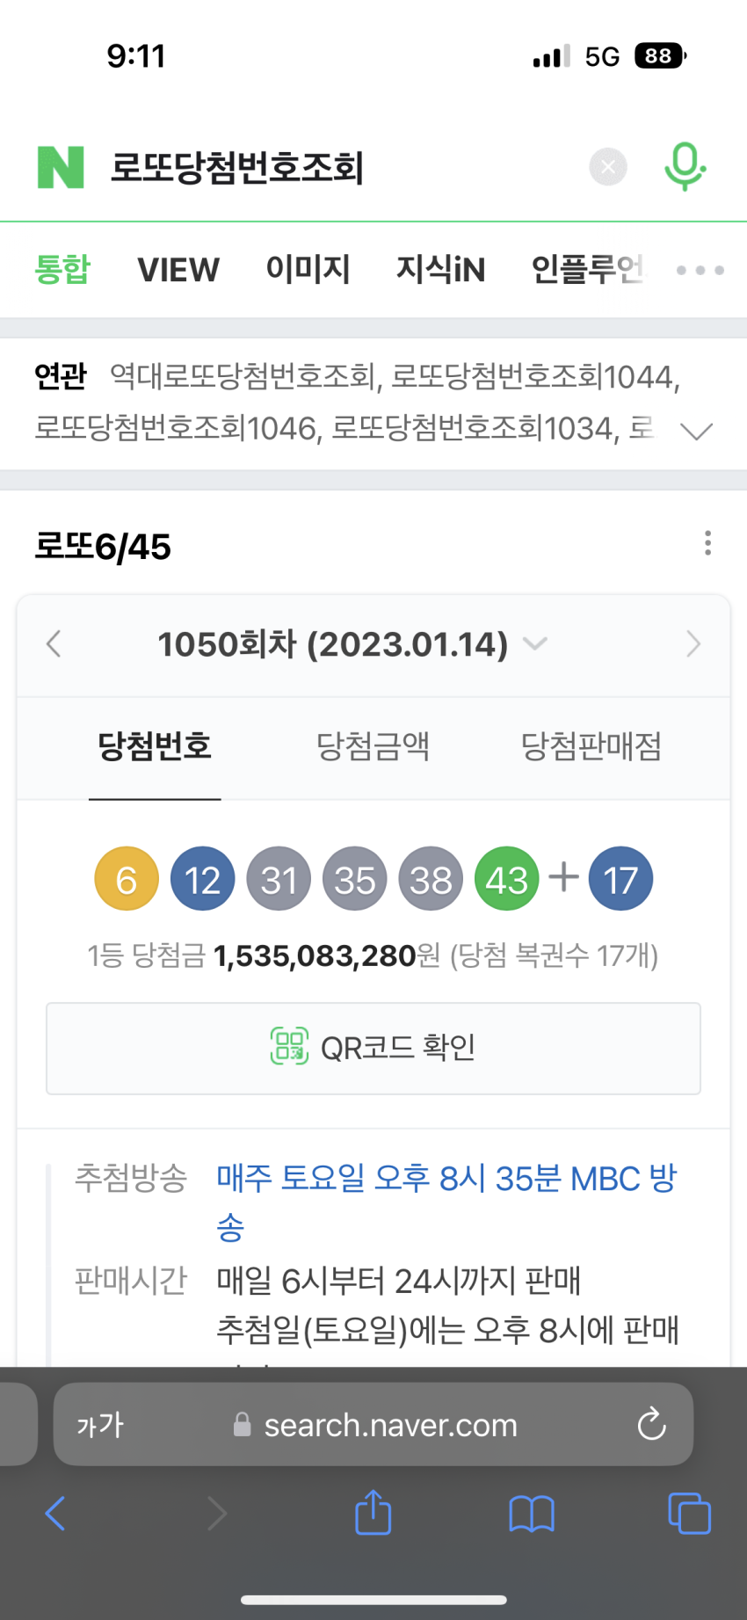Start voice search with the microphone icon
Viewport: 747px width, 1620px height.
[x=685, y=166]
